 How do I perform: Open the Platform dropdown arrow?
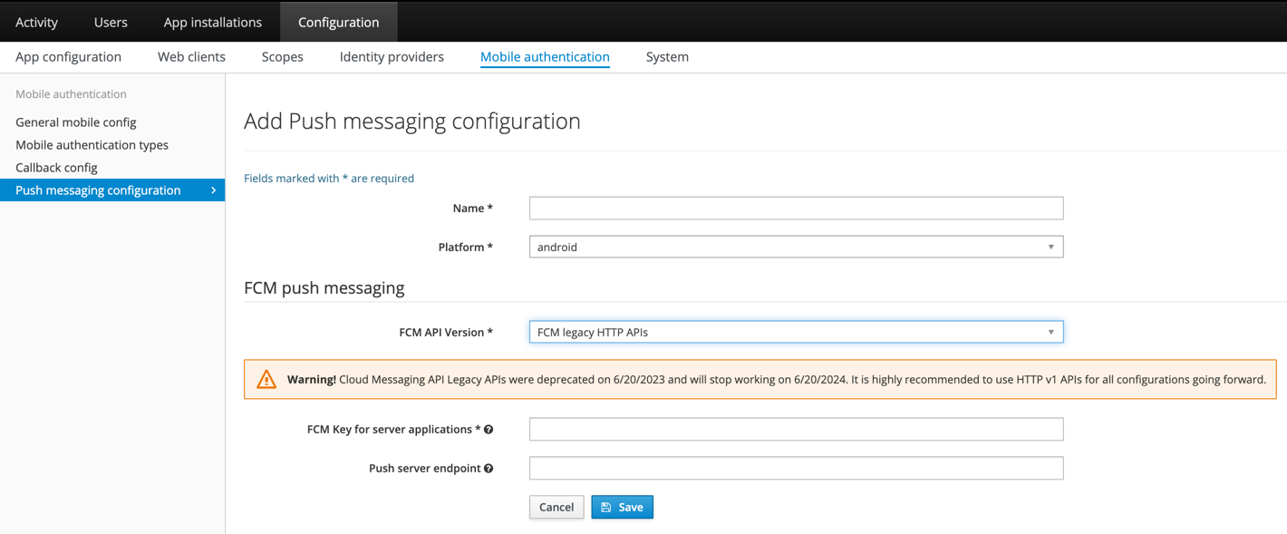click(x=1051, y=247)
